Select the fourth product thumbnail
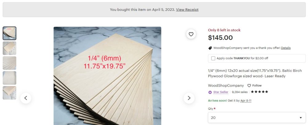 point(10,78)
